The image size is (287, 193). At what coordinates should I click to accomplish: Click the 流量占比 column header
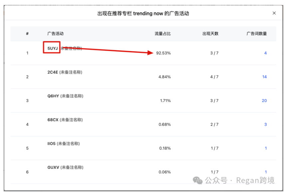(x=162, y=34)
